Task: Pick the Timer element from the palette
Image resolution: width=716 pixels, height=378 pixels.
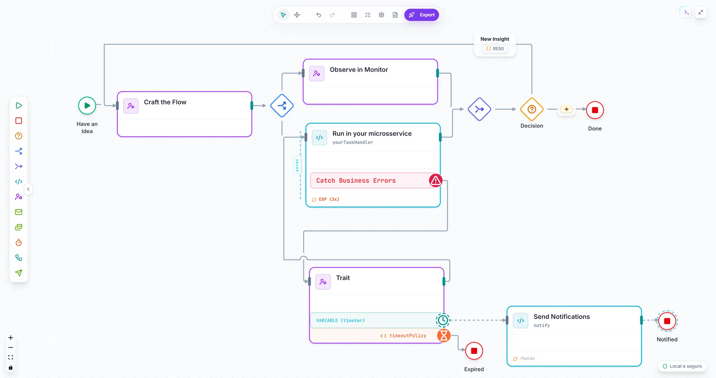Action: 19,243
